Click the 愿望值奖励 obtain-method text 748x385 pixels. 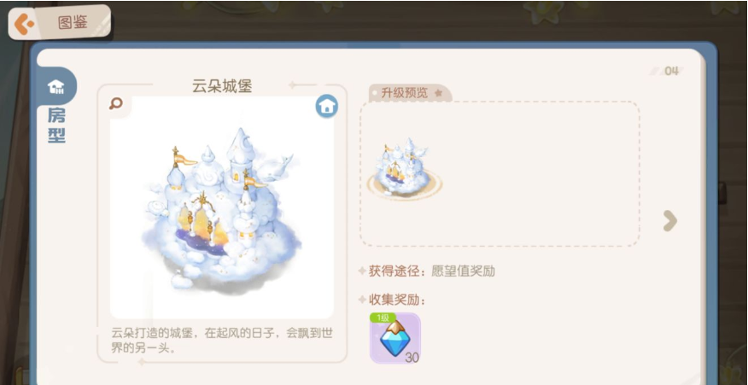click(x=463, y=271)
